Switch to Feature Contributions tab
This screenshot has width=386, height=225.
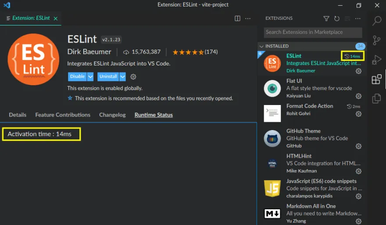(x=63, y=115)
